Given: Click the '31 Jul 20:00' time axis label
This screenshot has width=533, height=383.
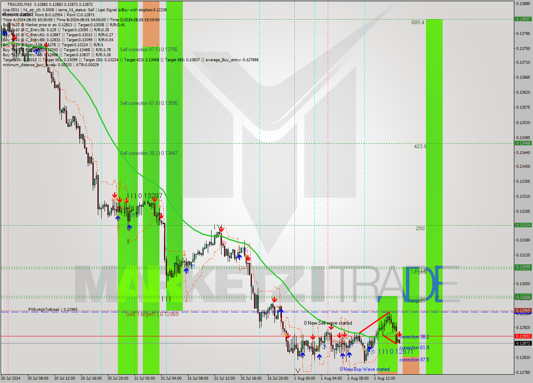Looking at the screenshot, I should click(278, 379).
